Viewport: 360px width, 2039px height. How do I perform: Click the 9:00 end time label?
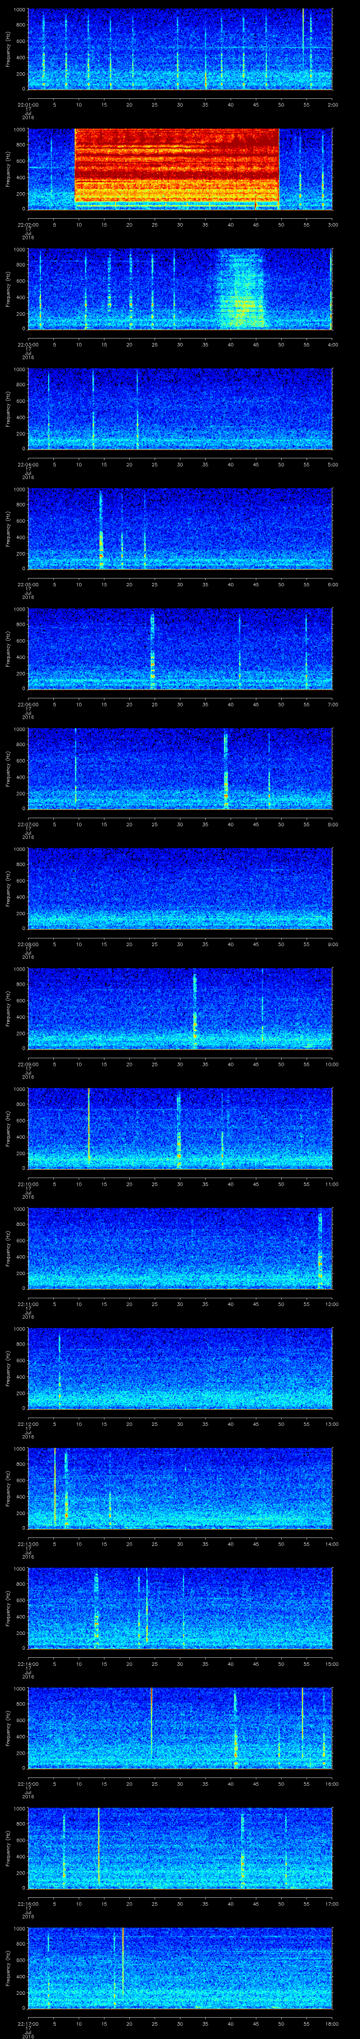coord(332,944)
